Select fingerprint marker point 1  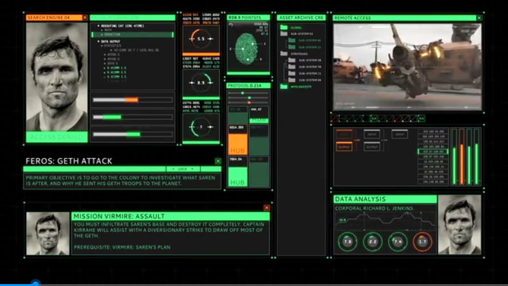click(252, 44)
